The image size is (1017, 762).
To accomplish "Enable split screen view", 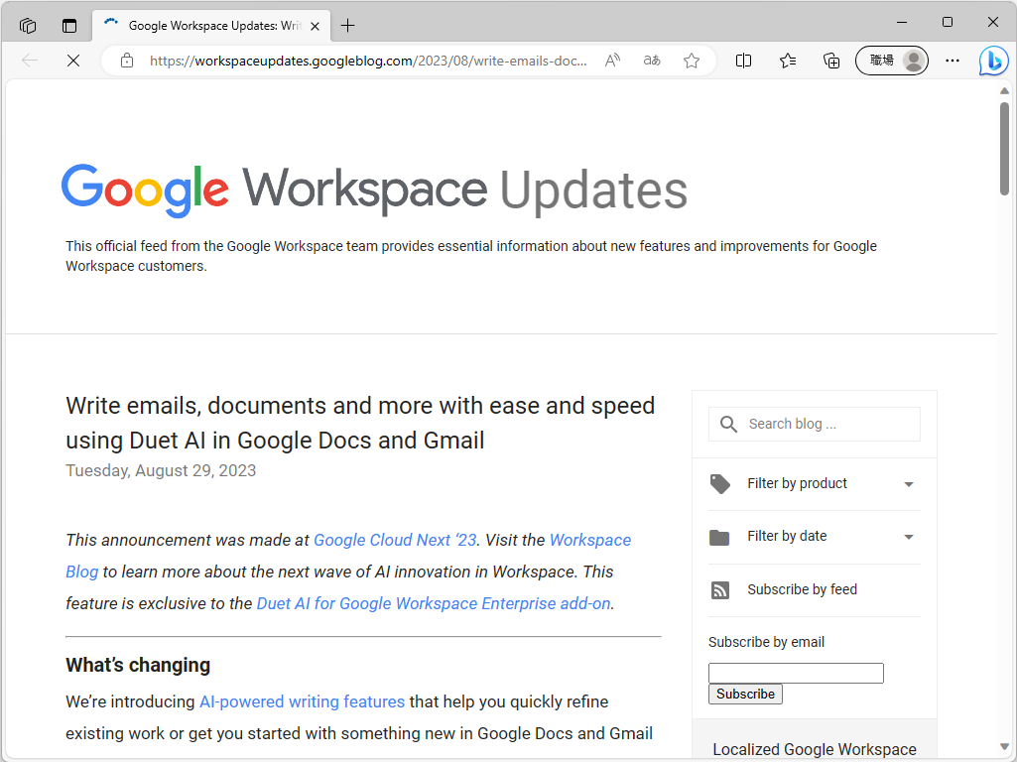I will click(743, 61).
